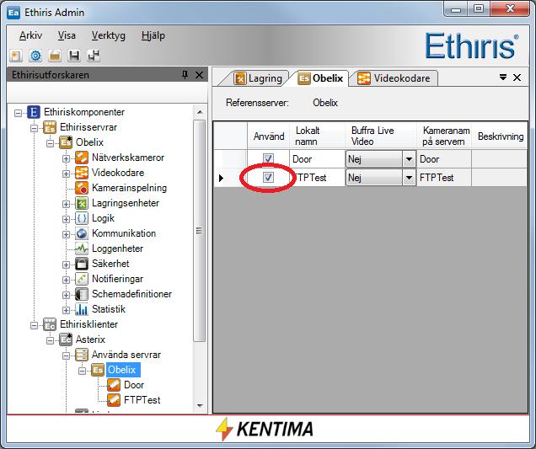
Task: Click the Notifieringar icon
Action: pyautogui.click(x=82, y=279)
